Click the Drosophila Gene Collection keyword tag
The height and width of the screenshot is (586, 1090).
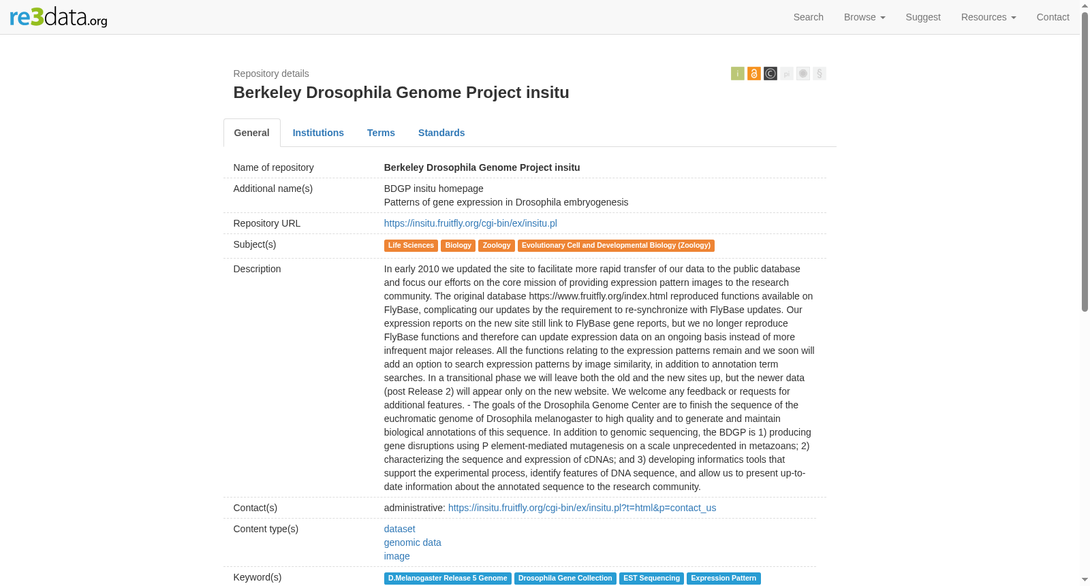[x=565, y=579]
